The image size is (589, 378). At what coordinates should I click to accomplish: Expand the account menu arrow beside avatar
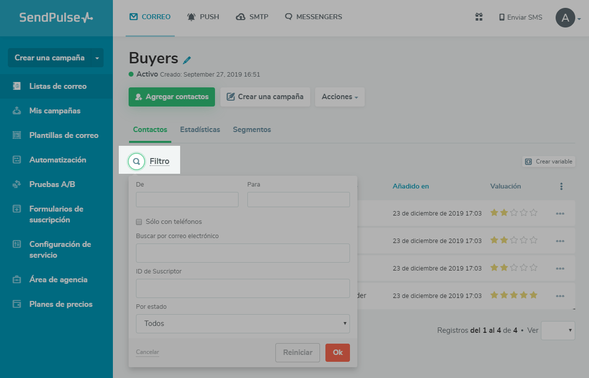[579, 19]
